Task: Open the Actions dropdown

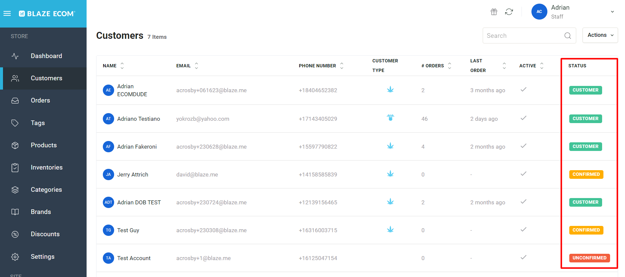Action: (x=600, y=35)
